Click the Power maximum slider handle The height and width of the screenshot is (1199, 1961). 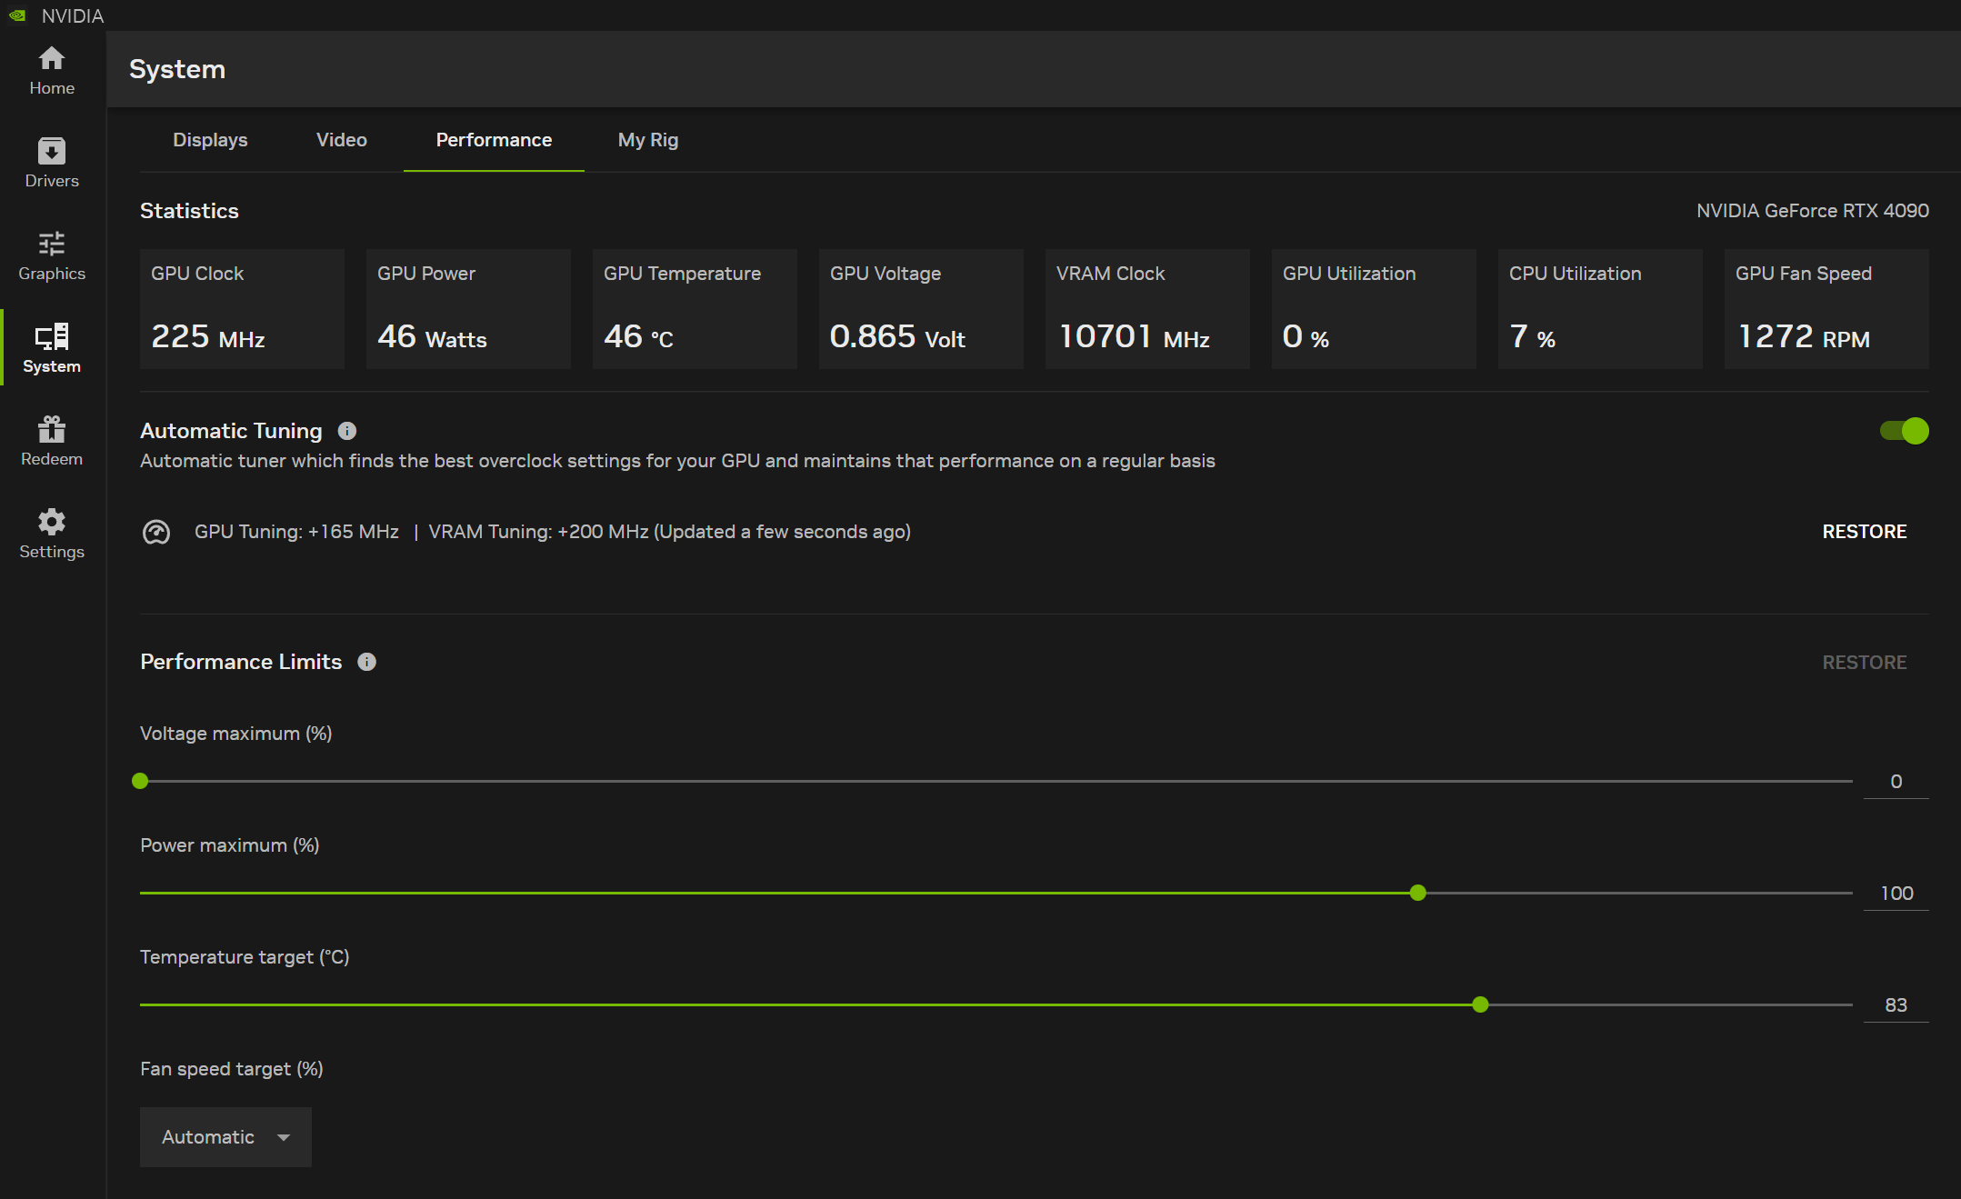[1418, 893]
